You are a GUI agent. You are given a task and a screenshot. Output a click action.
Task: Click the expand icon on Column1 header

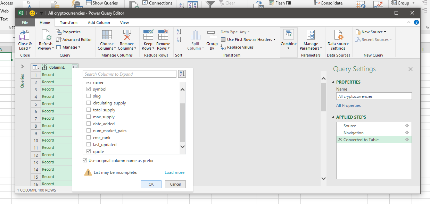75,67
